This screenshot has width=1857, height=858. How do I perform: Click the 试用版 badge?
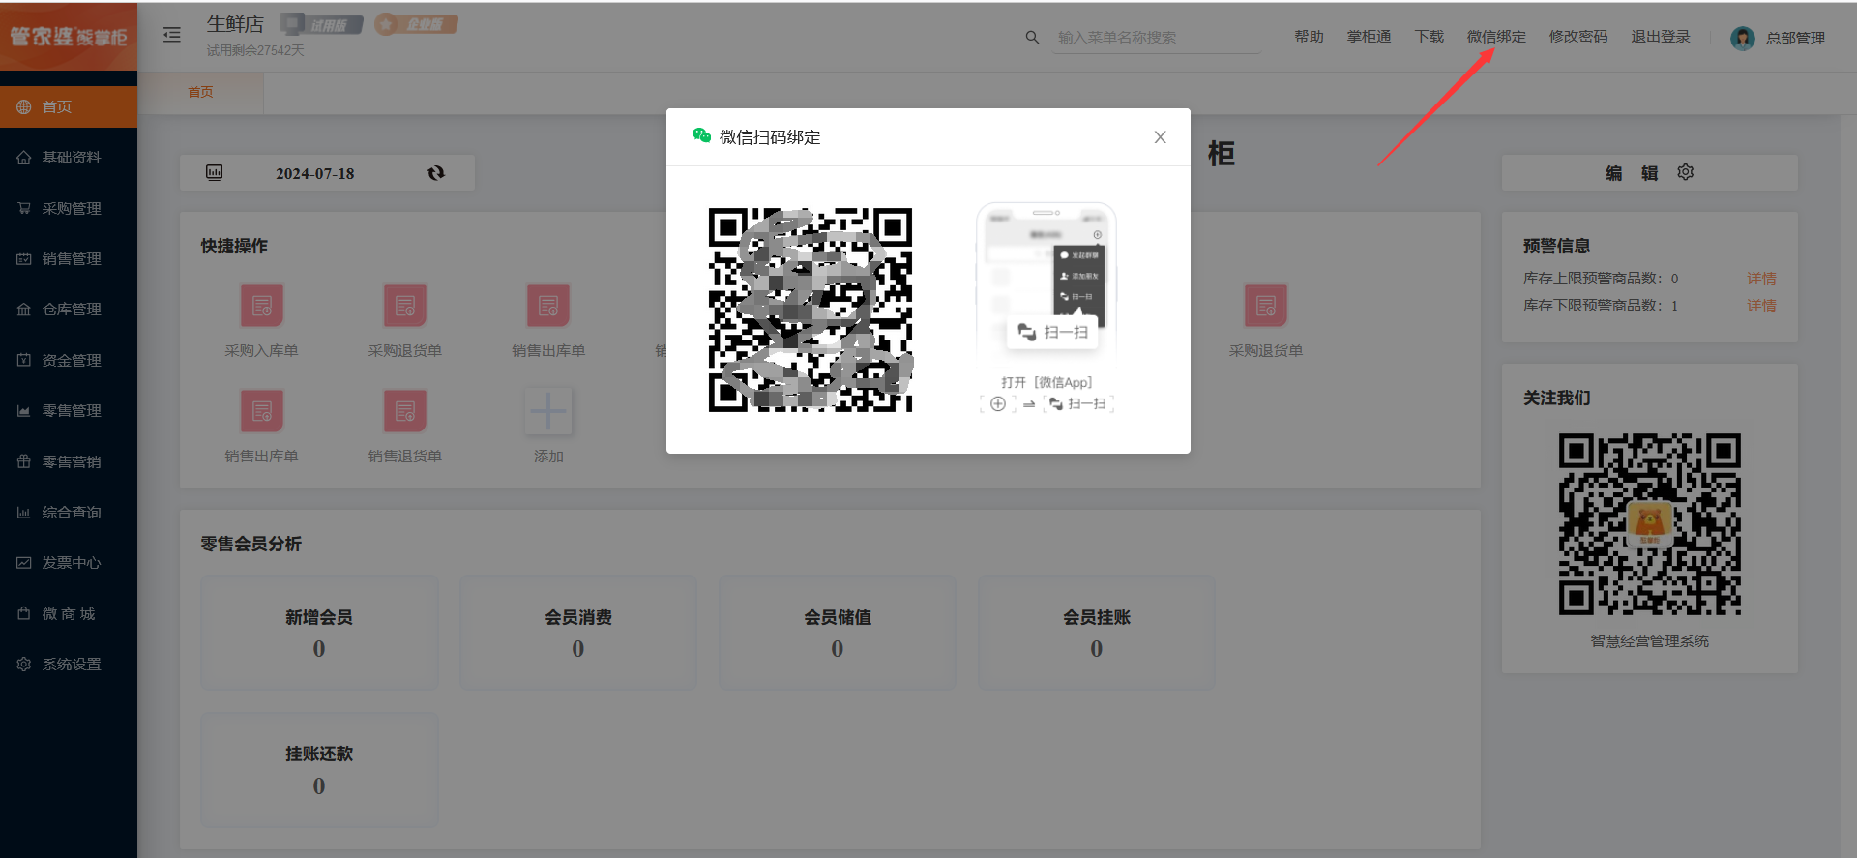[321, 24]
